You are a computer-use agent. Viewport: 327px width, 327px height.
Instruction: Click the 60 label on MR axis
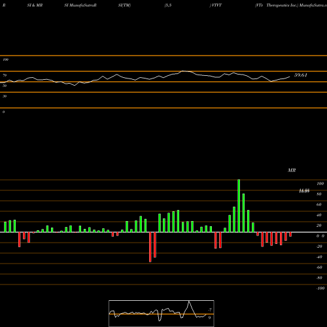(x=319, y=205)
